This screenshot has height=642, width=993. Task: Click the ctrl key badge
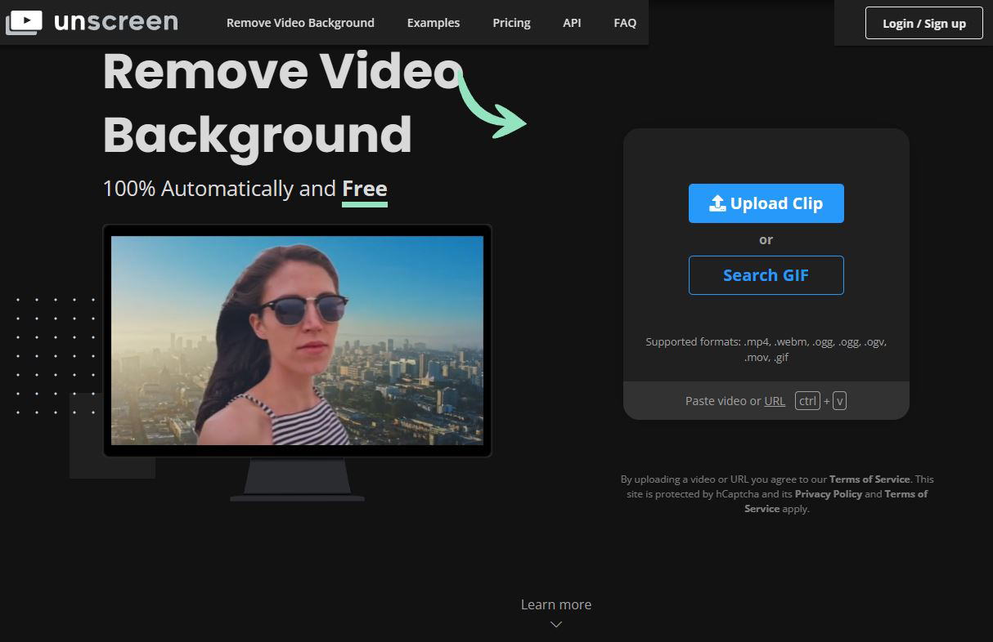click(x=807, y=401)
